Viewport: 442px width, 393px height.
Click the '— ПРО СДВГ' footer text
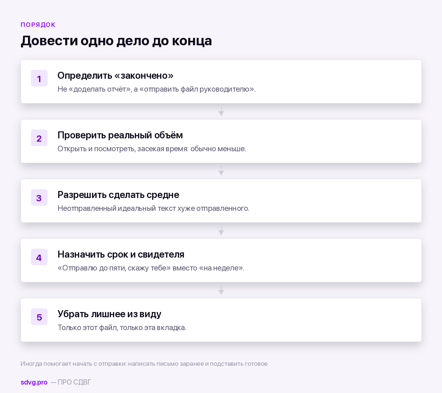click(71, 382)
